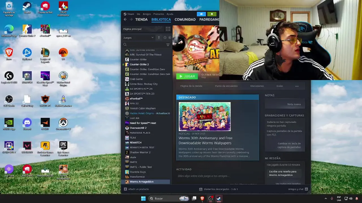Open League of Legends desktop icon
Image resolution: width=362 pixels, height=203 pixels.
pos(45,56)
